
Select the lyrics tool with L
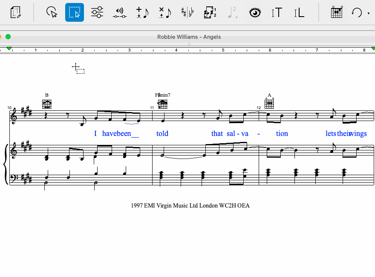(x=300, y=12)
